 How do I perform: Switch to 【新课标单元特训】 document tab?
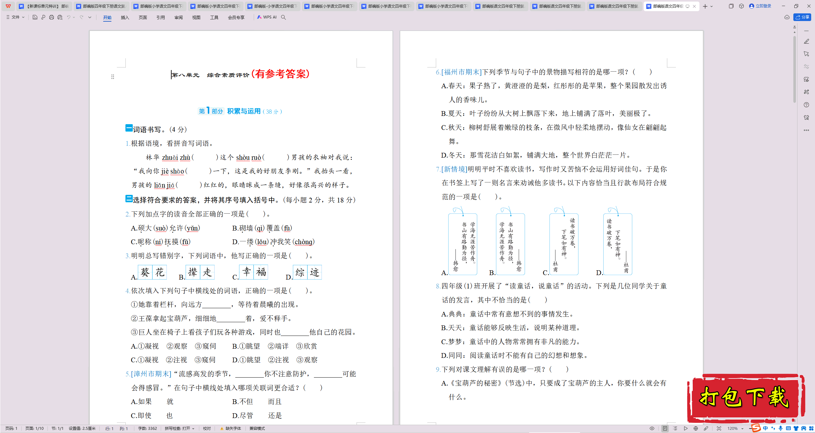tap(44, 6)
